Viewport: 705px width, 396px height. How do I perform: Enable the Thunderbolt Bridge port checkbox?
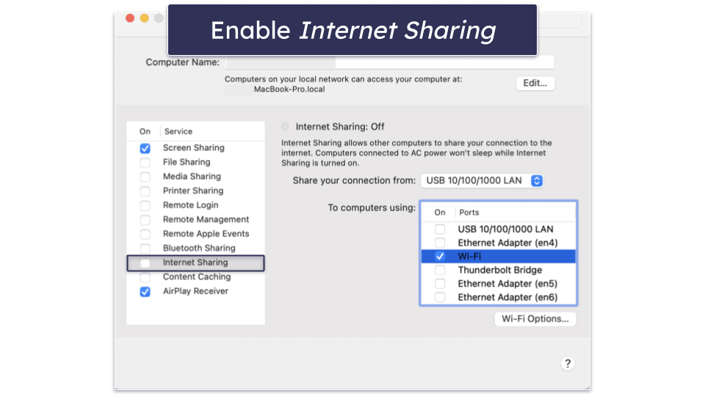click(440, 271)
